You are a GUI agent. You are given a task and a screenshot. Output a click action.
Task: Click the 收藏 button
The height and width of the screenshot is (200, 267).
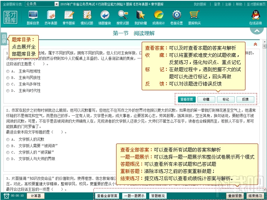[206, 99]
